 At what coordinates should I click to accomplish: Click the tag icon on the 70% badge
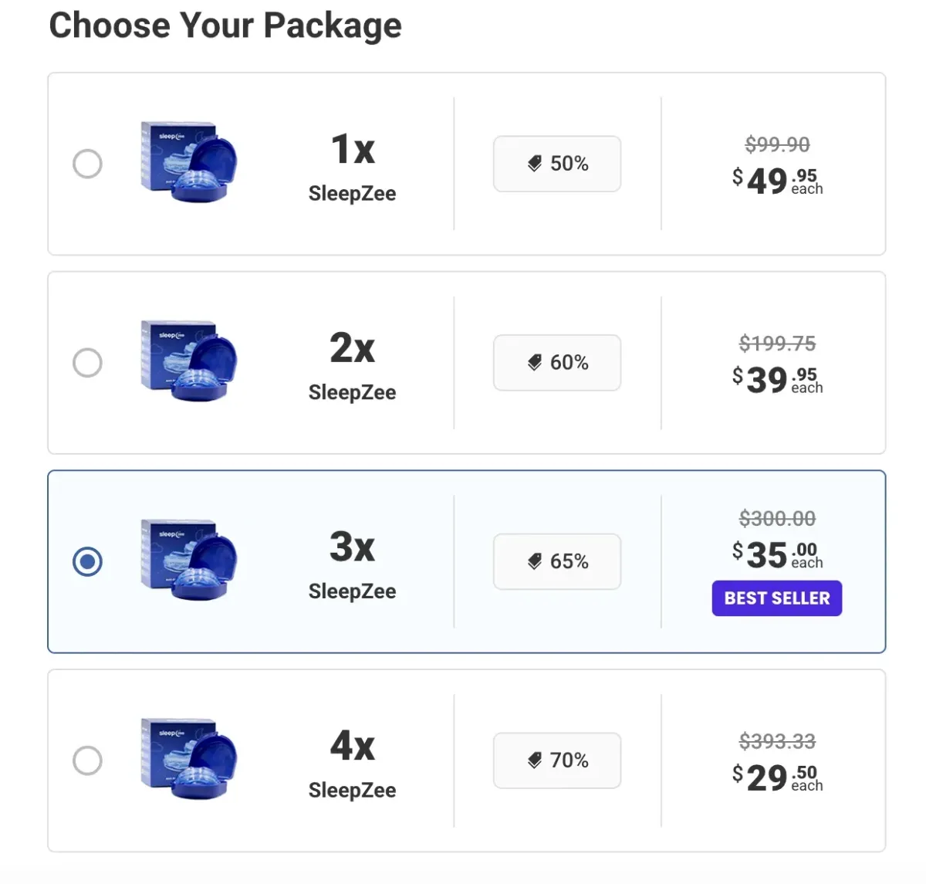536,760
